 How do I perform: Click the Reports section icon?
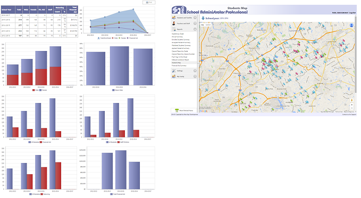174,29
